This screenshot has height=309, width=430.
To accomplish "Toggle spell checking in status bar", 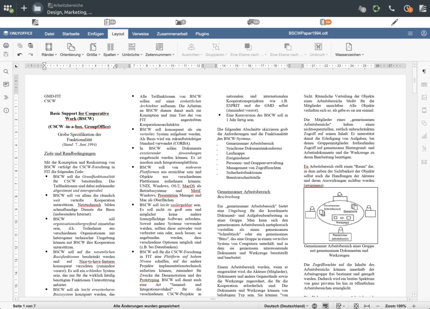I will [x=325, y=306].
